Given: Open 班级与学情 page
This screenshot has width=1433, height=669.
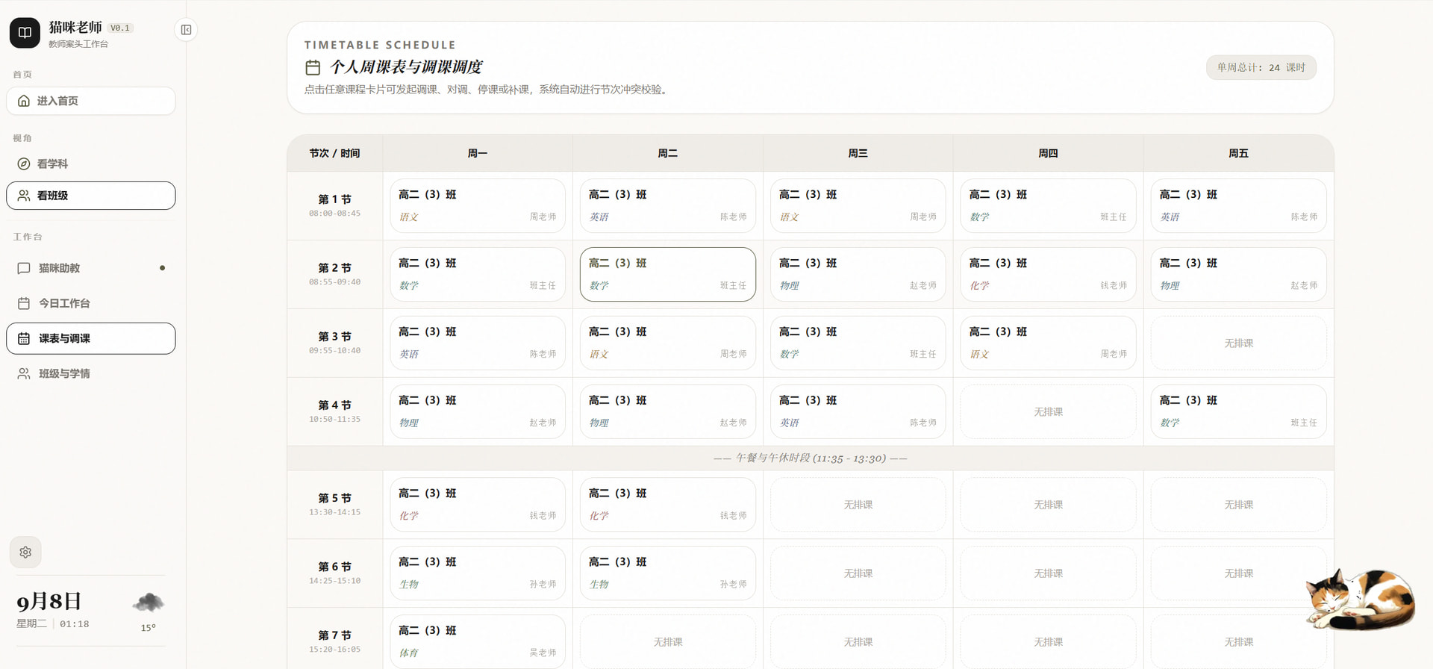Looking at the screenshot, I should 91,373.
